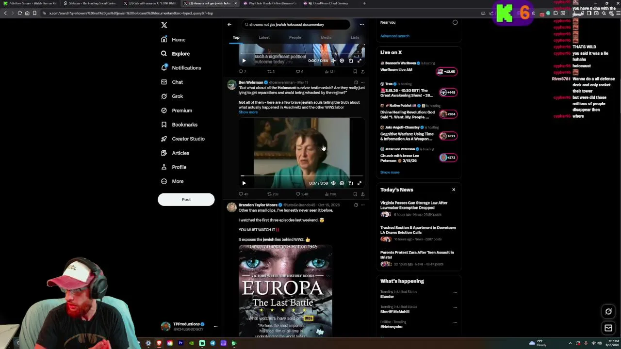Open the X logo home link

click(x=164, y=25)
